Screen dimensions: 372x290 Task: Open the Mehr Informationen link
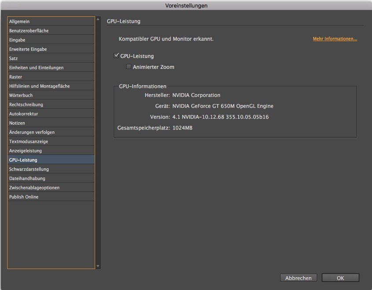335,39
